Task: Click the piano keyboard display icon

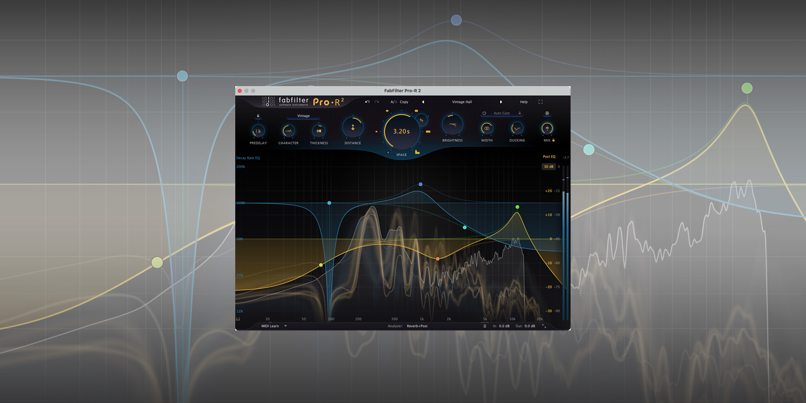Action: coord(238,319)
